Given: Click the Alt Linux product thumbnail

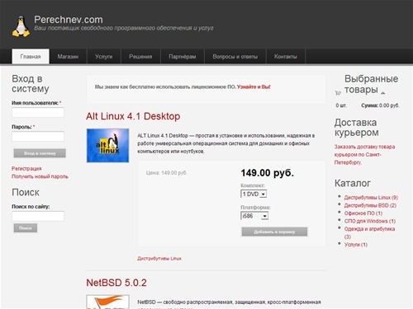Looking at the screenshot, I should point(107,145).
